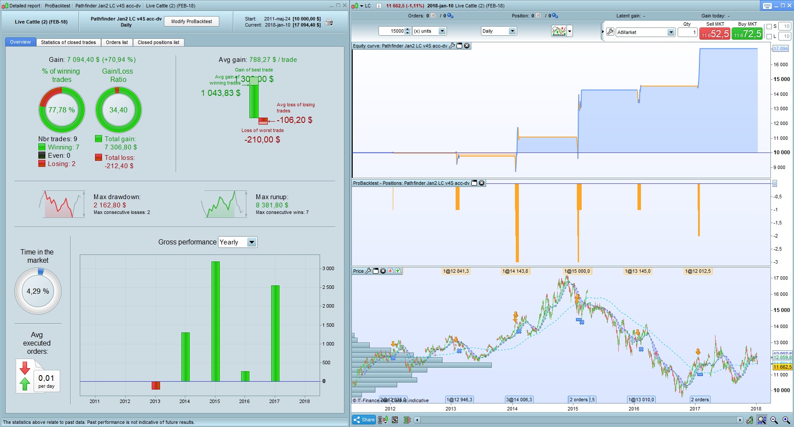Enable the S stop checkbox
Screen dimensions: 794x427
[x=769, y=27]
